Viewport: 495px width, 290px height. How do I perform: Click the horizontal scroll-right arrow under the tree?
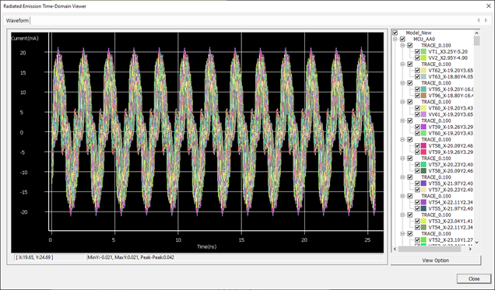coord(470,249)
